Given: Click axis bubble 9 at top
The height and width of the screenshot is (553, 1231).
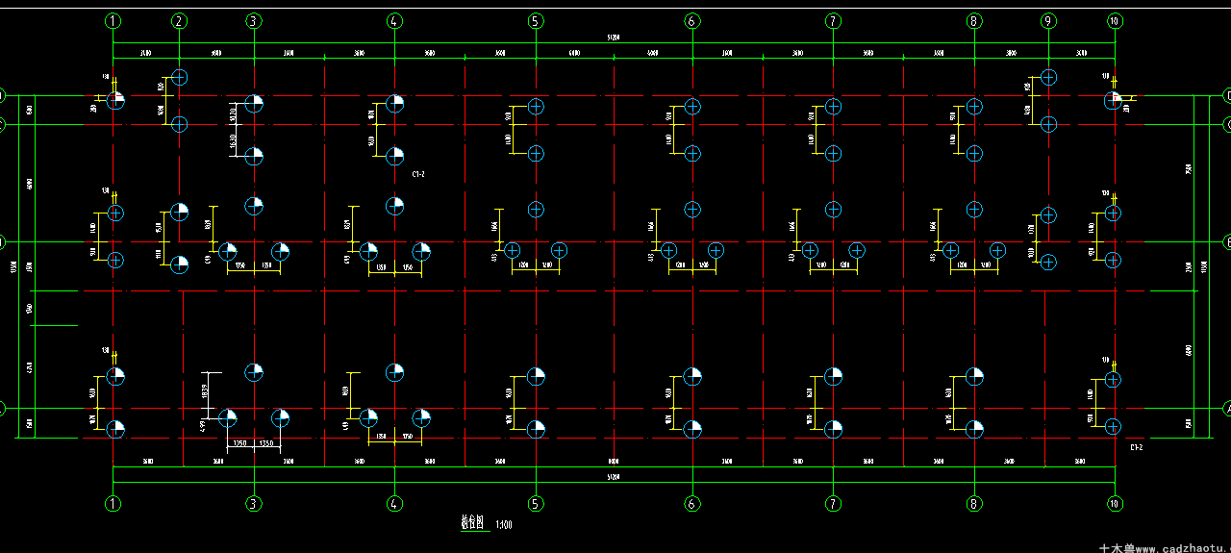Looking at the screenshot, I should [x=1048, y=20].
